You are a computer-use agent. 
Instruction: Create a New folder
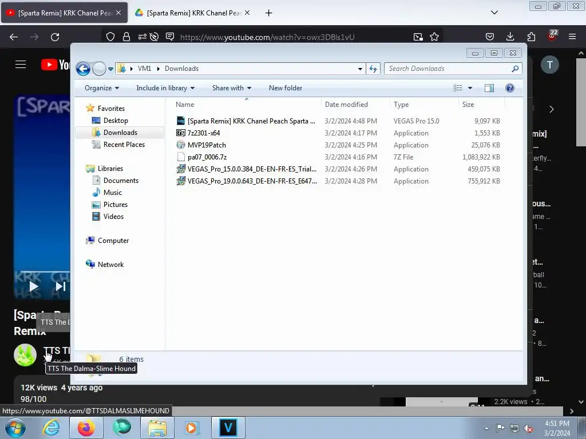286,88
